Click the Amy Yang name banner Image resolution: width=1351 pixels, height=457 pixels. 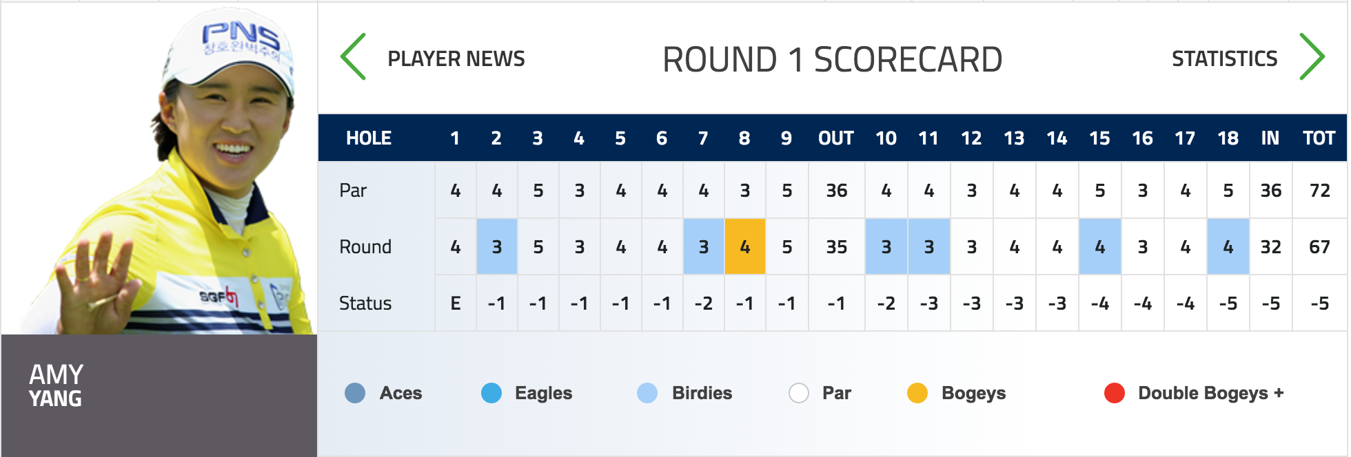coord(159,395)
